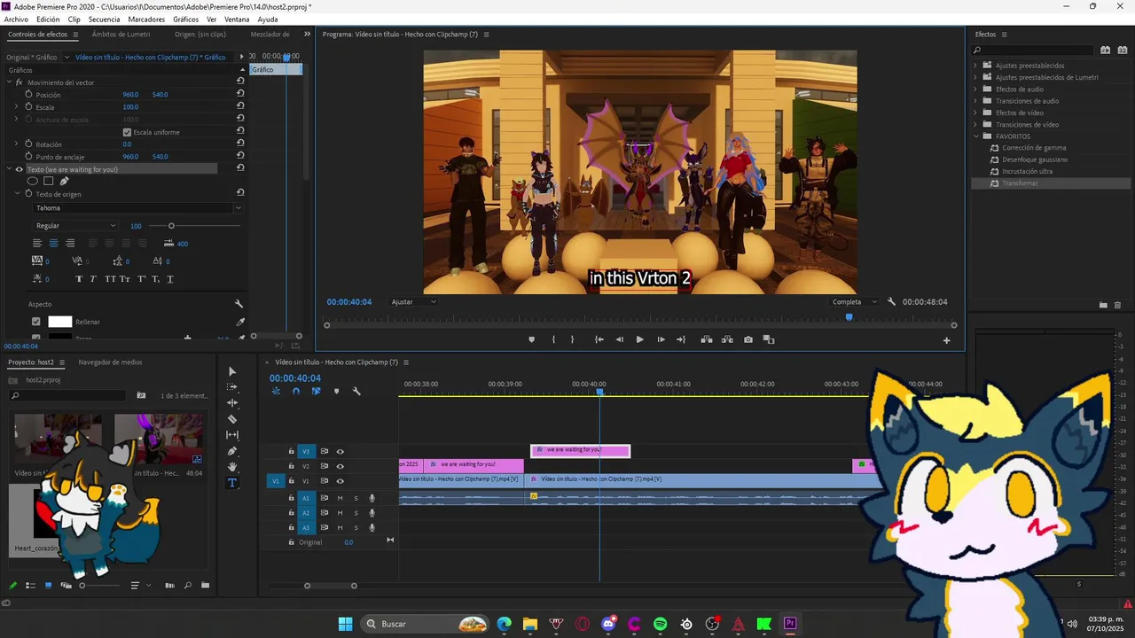
Task: Open Spotify from the taskbar
Action: pyautogui.click(x=661, y=624)
